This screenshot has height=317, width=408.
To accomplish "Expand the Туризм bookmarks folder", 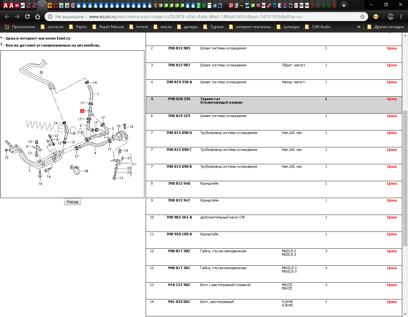I will coord(213,27).
